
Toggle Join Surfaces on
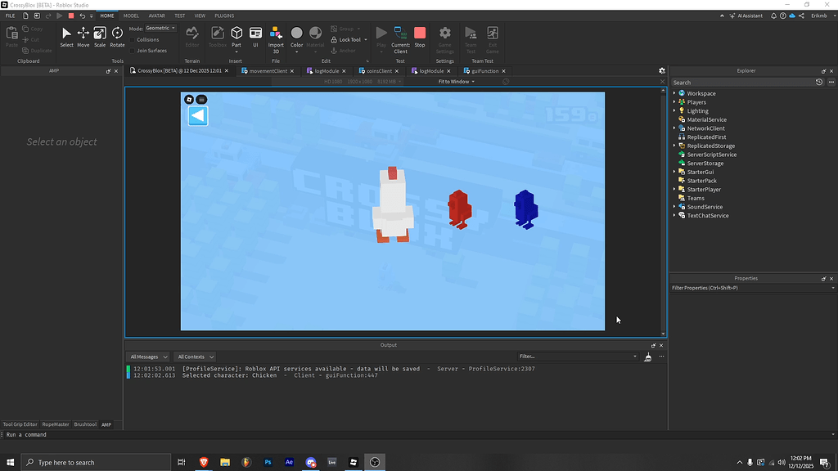tap(130, 51)
